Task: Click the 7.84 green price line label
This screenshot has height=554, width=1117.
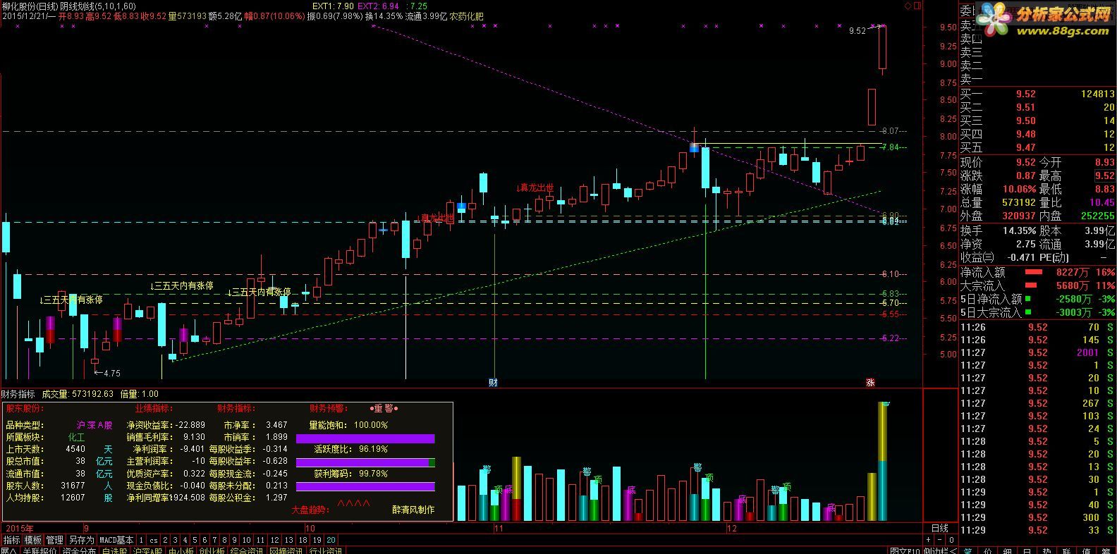Action: click(890, 147)
